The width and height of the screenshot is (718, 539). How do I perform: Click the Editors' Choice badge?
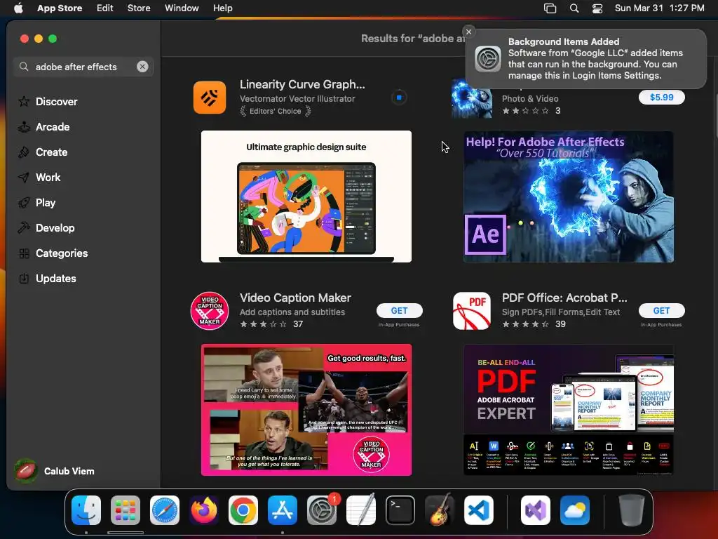275,111
